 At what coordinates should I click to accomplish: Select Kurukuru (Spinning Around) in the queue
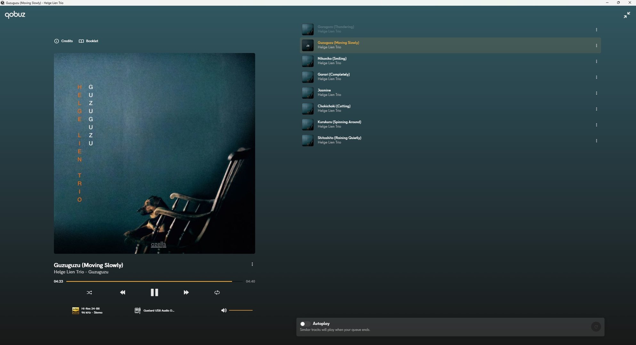[339, 122]
